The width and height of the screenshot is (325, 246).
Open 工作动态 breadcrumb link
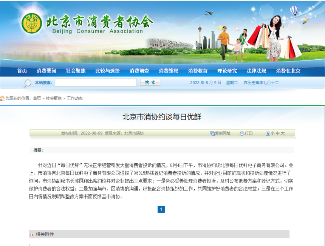click(74, 98)
